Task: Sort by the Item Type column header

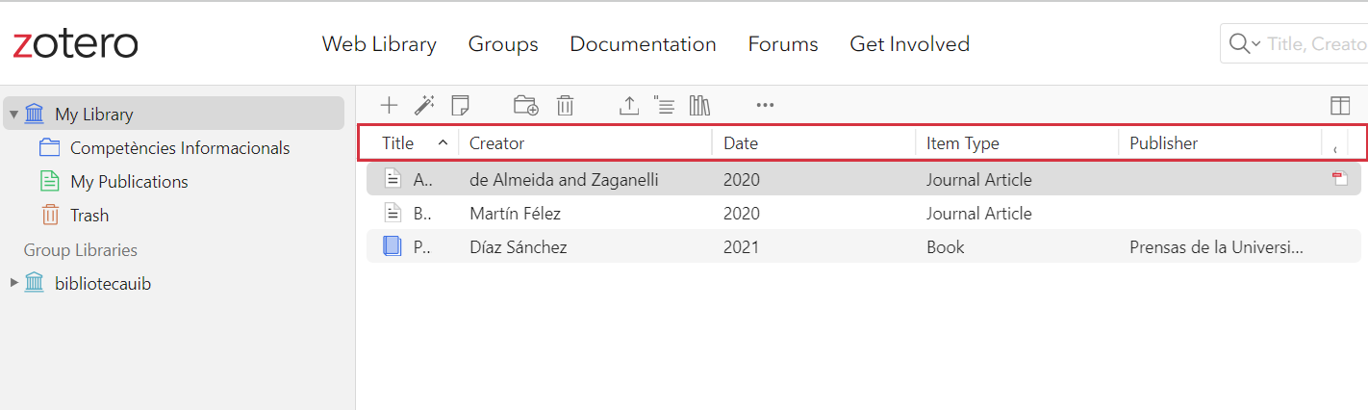Action: tap(962, 143)
